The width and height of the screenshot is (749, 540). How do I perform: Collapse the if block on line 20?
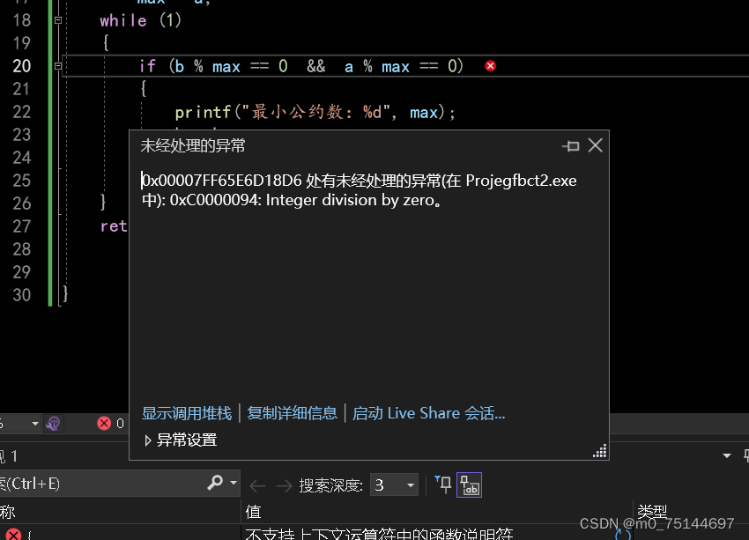(57, 65)
